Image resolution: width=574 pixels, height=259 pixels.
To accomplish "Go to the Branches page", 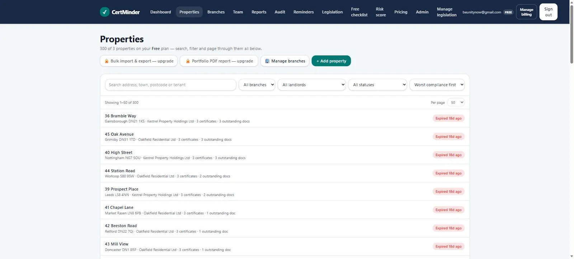I will coord(216,12).
